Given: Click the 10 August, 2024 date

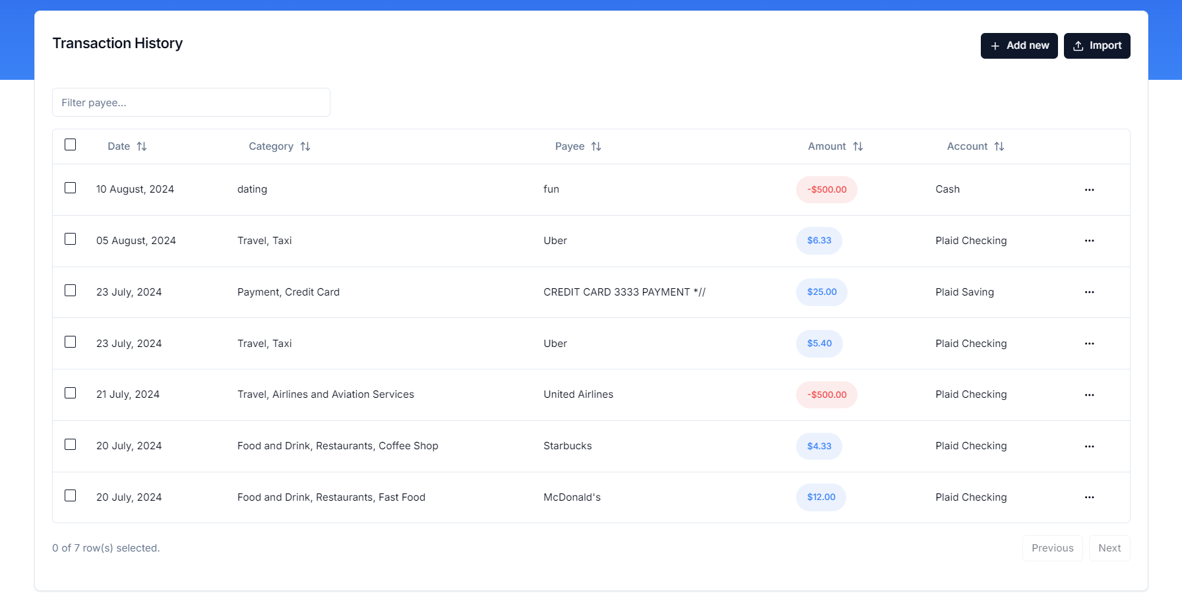Looking at the screenshot, I should click(x=135, y=189).
